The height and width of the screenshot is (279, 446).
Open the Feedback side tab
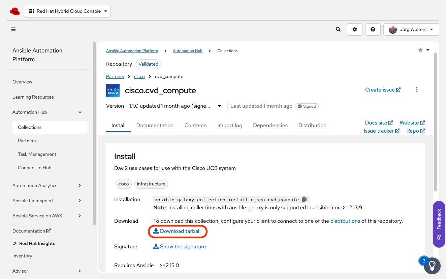(x=439, y=224)
